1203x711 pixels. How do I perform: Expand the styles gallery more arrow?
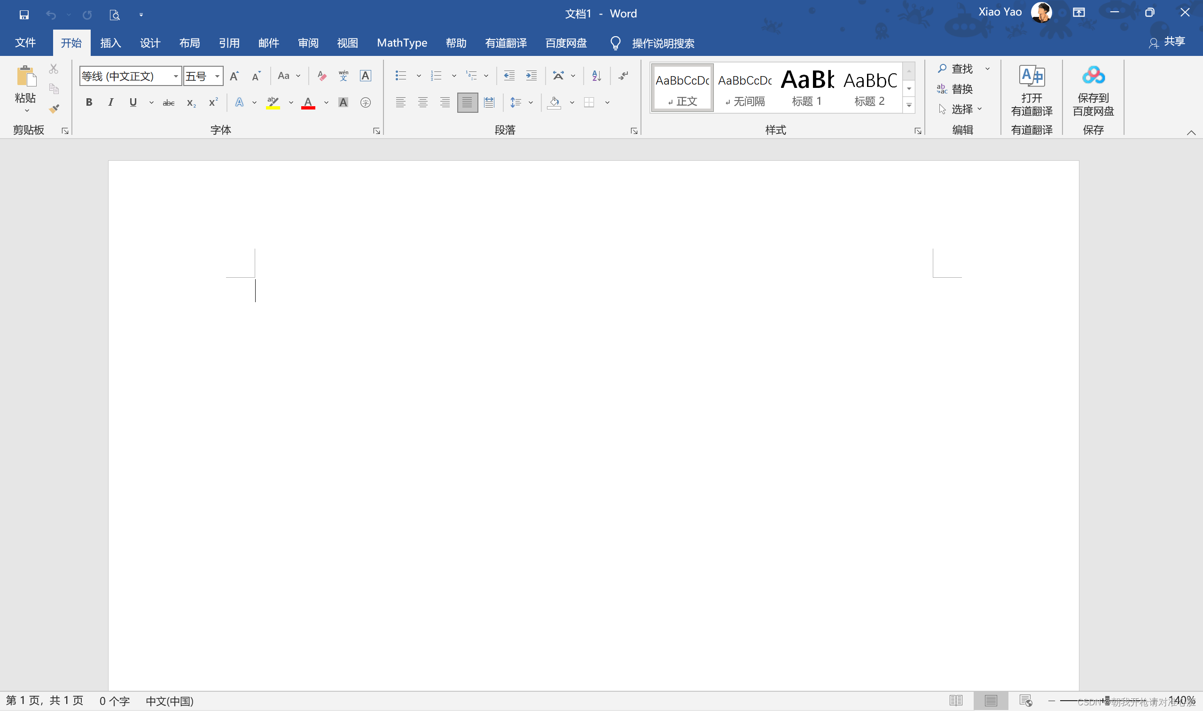[x=908, y=105]
